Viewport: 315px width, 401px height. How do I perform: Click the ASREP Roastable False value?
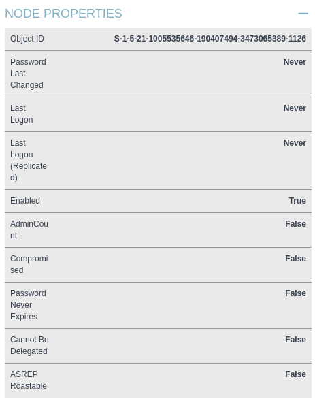(295, 374)
